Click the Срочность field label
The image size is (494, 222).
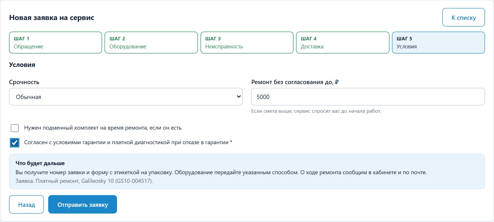[x=24, y=82]
